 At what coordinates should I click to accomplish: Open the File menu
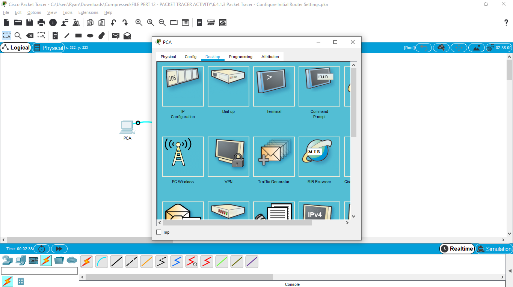pyautogui.click(x=6, y=12)
